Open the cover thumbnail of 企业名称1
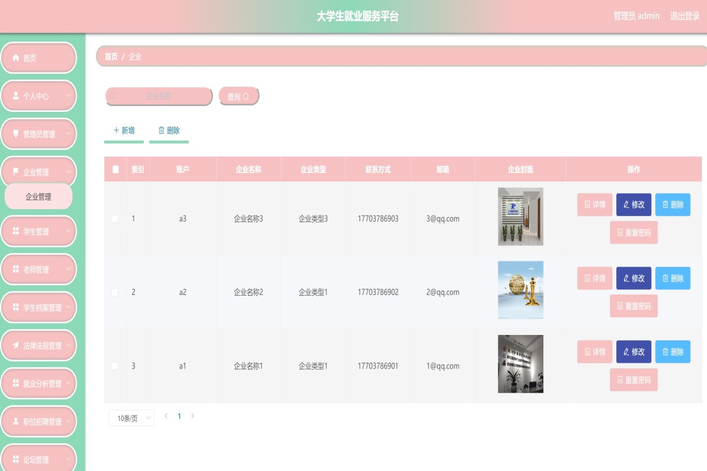707x471 pixels. pyautogui.click(x=520, y=364)
